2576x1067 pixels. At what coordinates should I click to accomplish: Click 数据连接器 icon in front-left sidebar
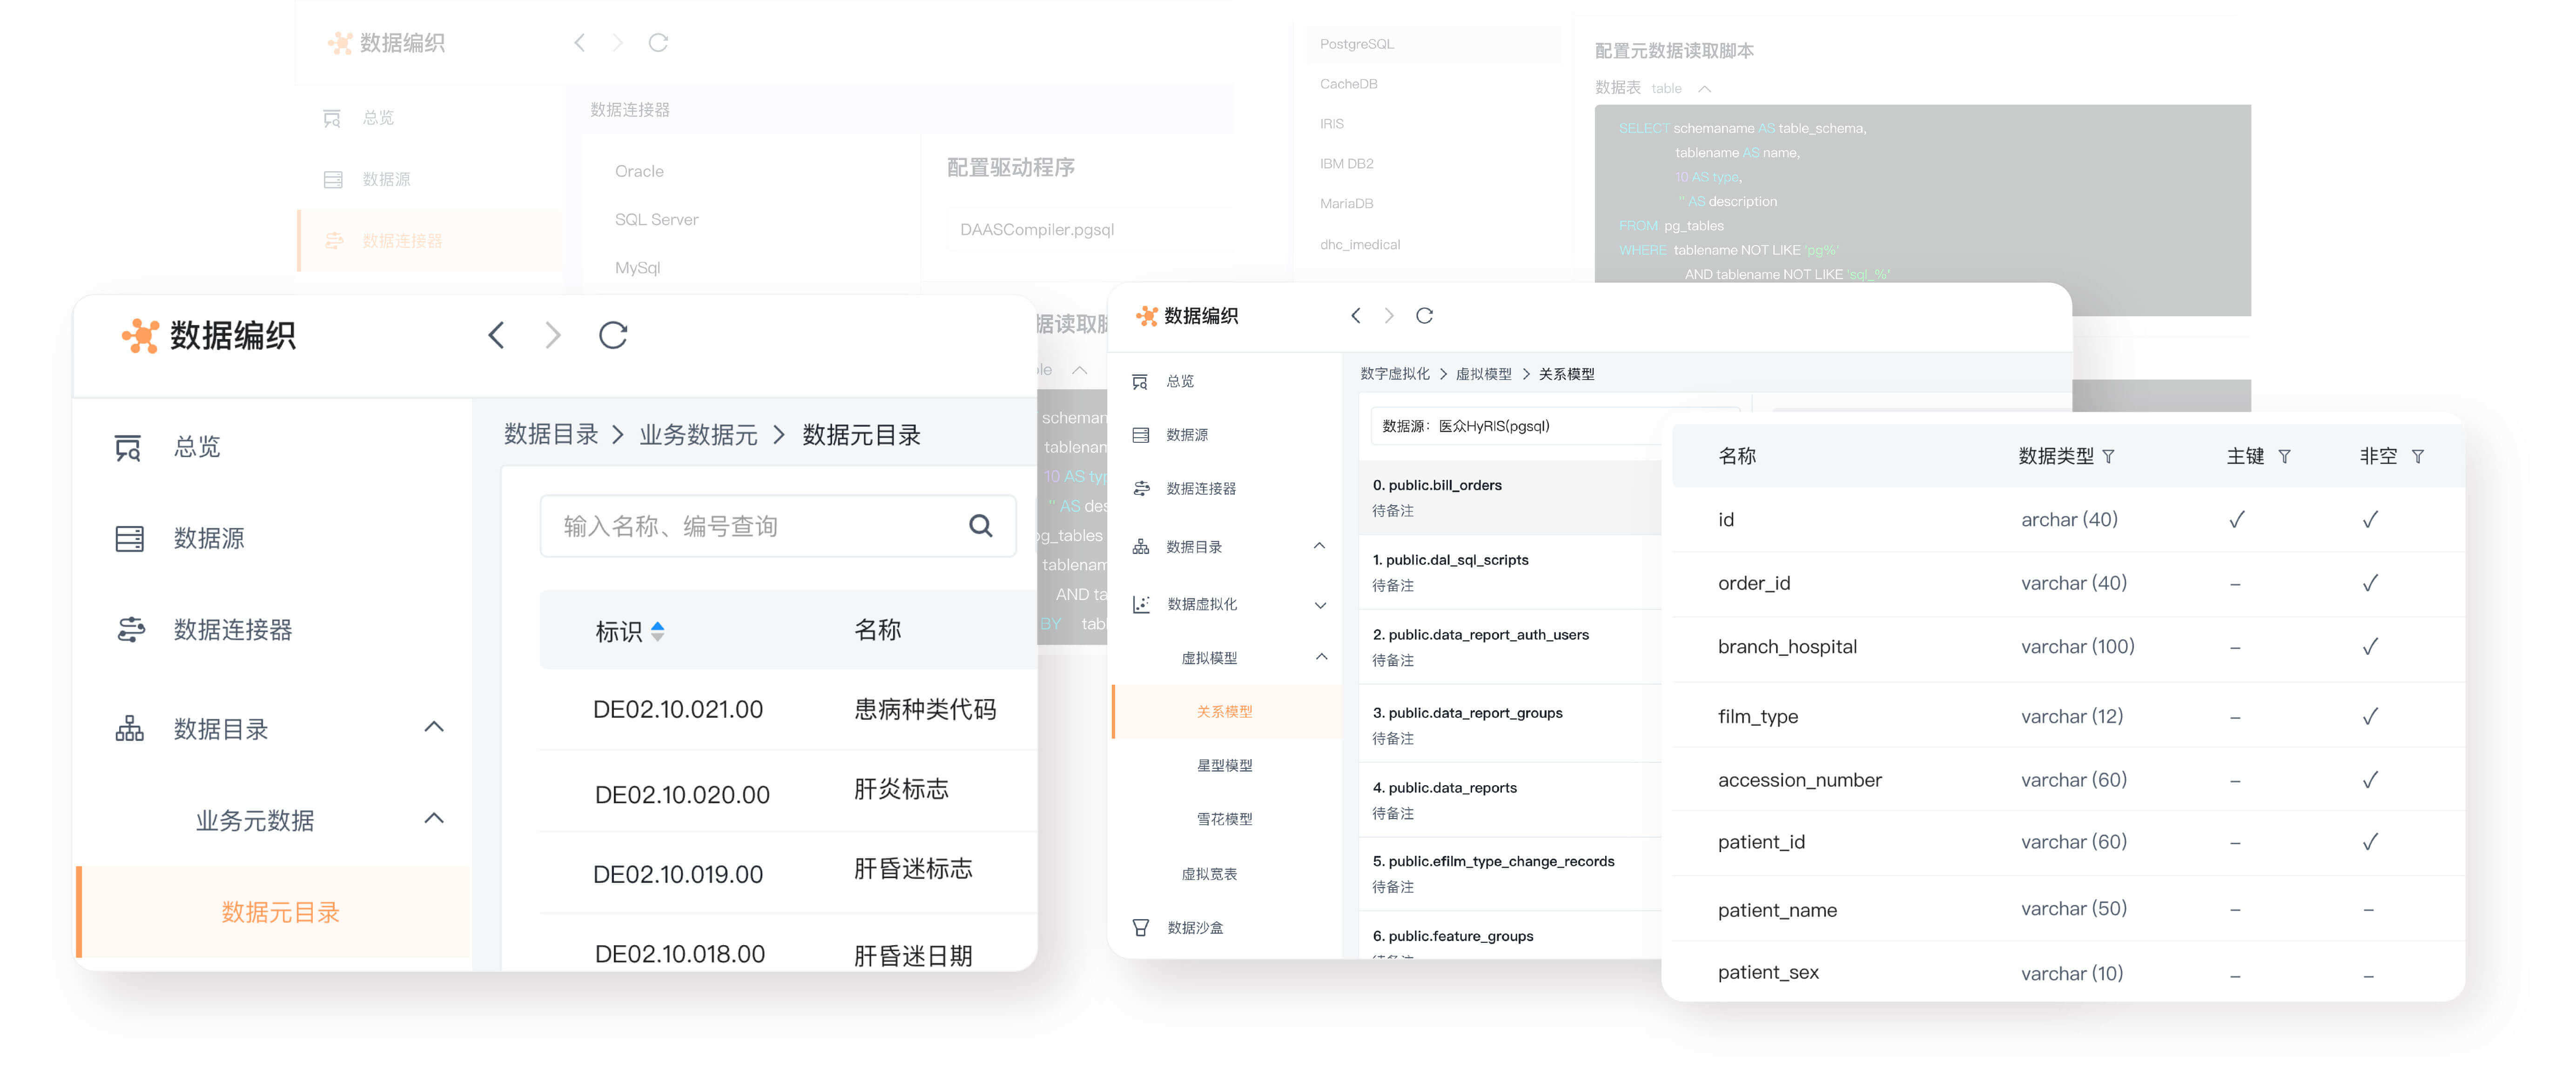pyautogui.click(x=130, y=629)
